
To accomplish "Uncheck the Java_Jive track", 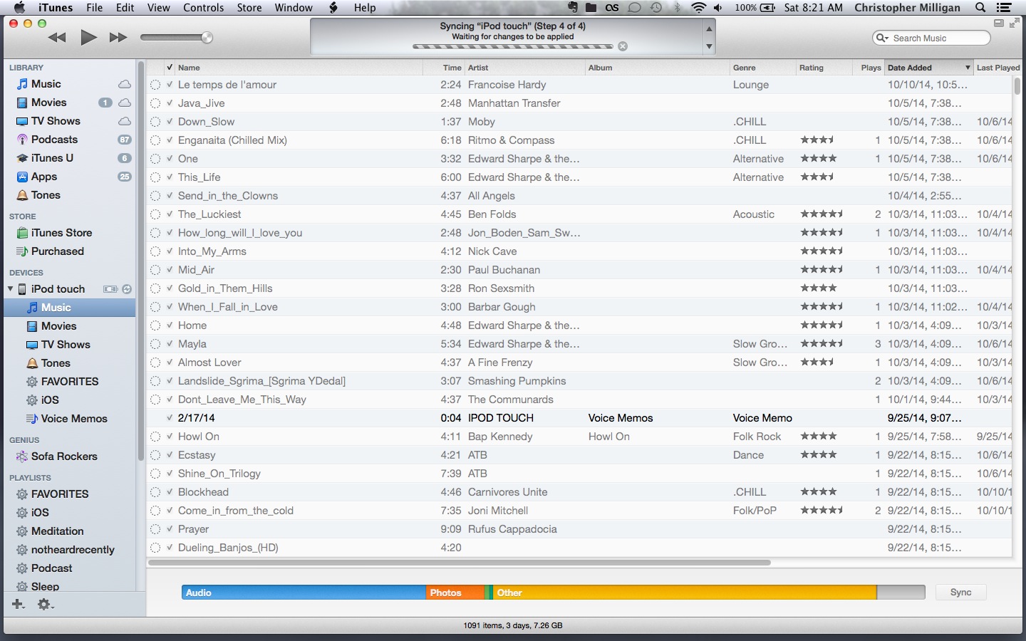I will tap(170, 103).
